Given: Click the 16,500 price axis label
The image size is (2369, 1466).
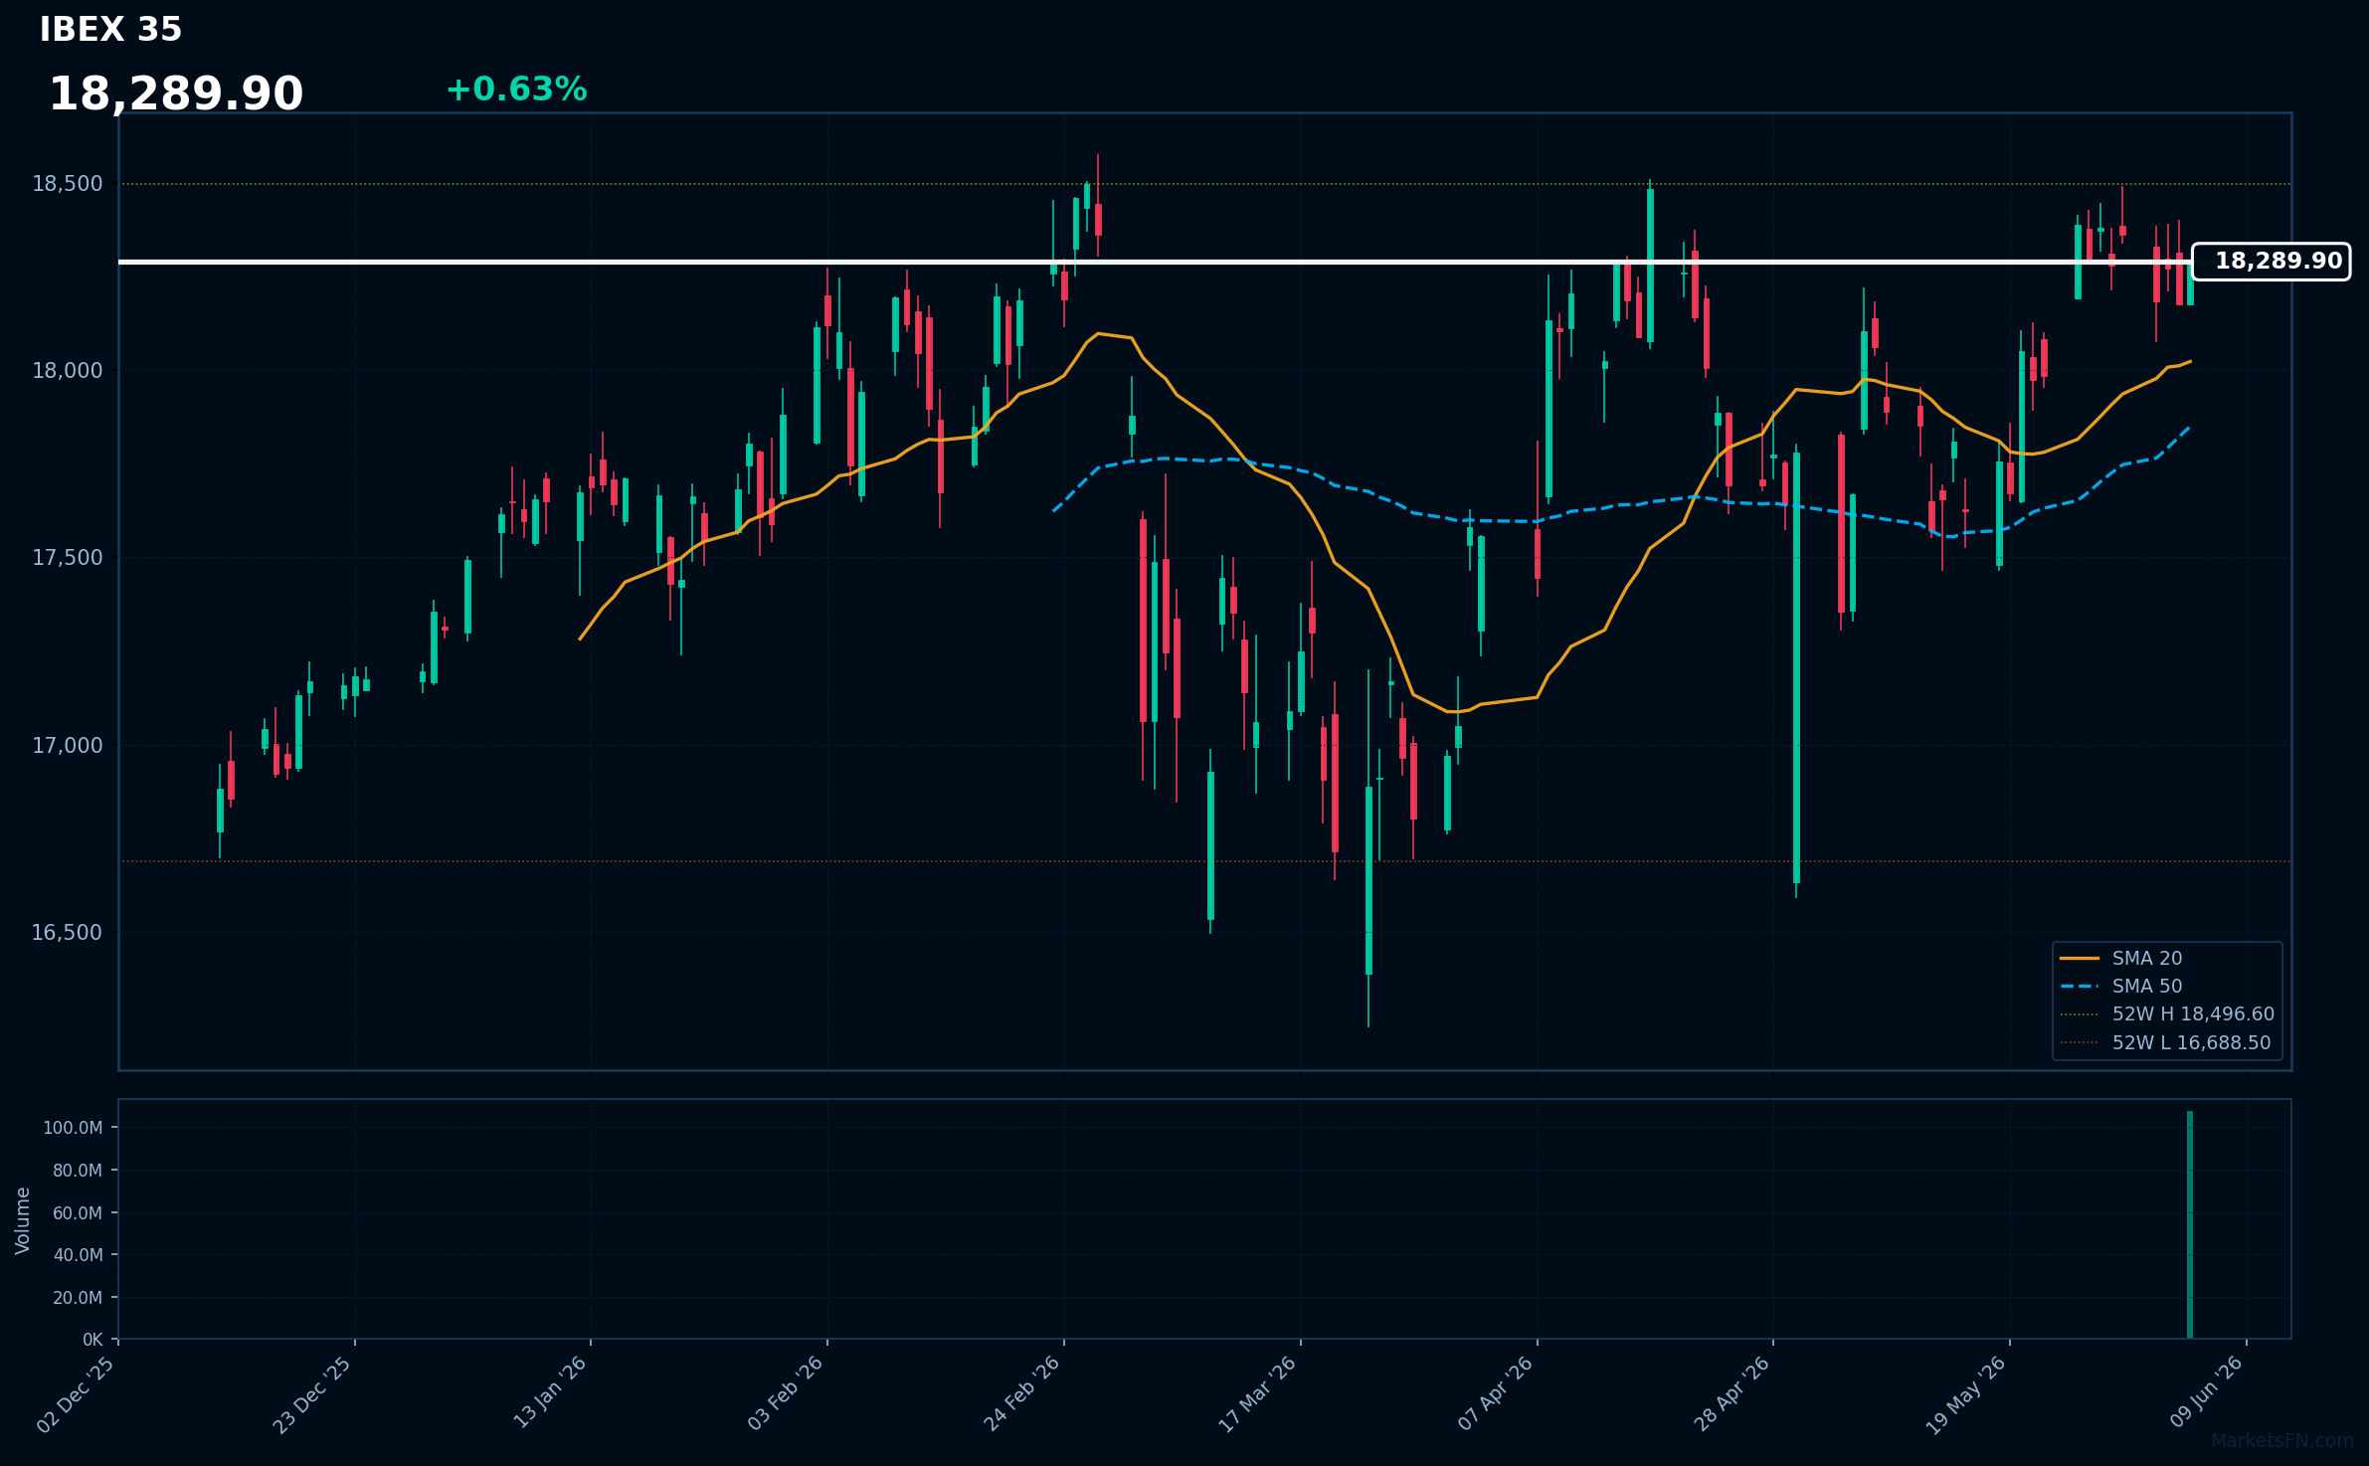Looking at the screenshot, I should (68, 933).
